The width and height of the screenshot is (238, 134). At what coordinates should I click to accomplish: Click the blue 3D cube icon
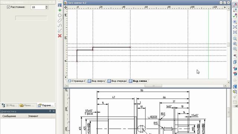[235, 87]
